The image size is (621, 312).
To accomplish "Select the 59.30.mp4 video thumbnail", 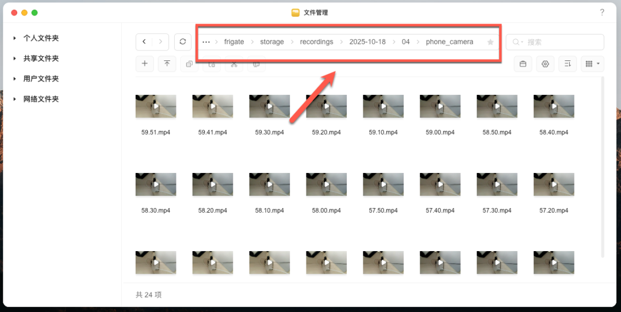I will [x=269, y=106].
